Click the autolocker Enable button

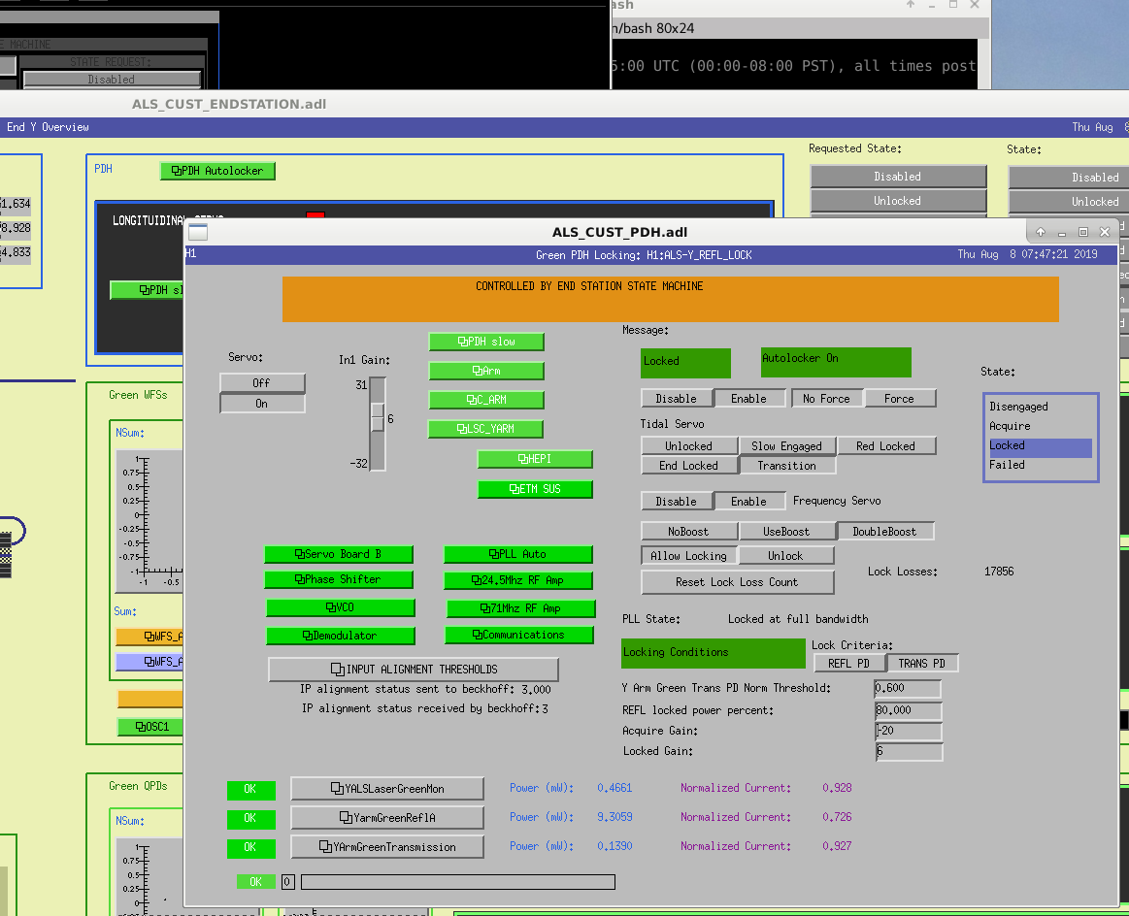pos(748,399)
